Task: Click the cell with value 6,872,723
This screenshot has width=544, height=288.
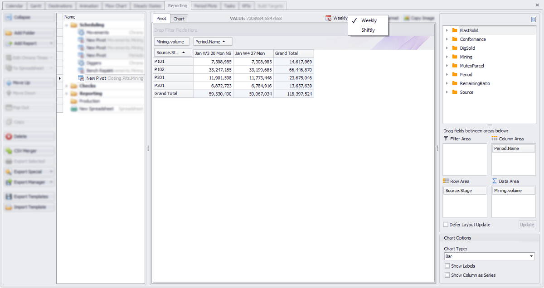Action: (x=213, y=86)
